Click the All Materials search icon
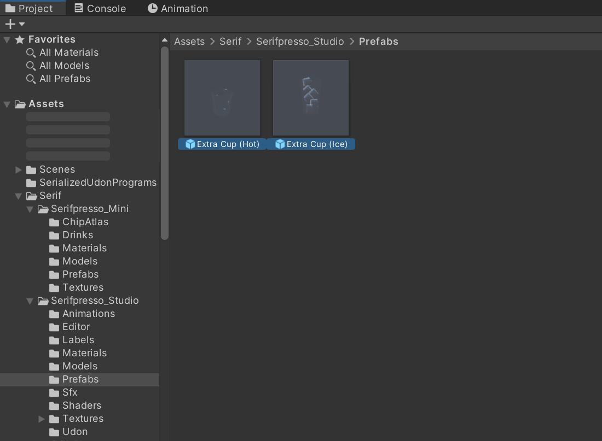 click(x=31, y=52)
